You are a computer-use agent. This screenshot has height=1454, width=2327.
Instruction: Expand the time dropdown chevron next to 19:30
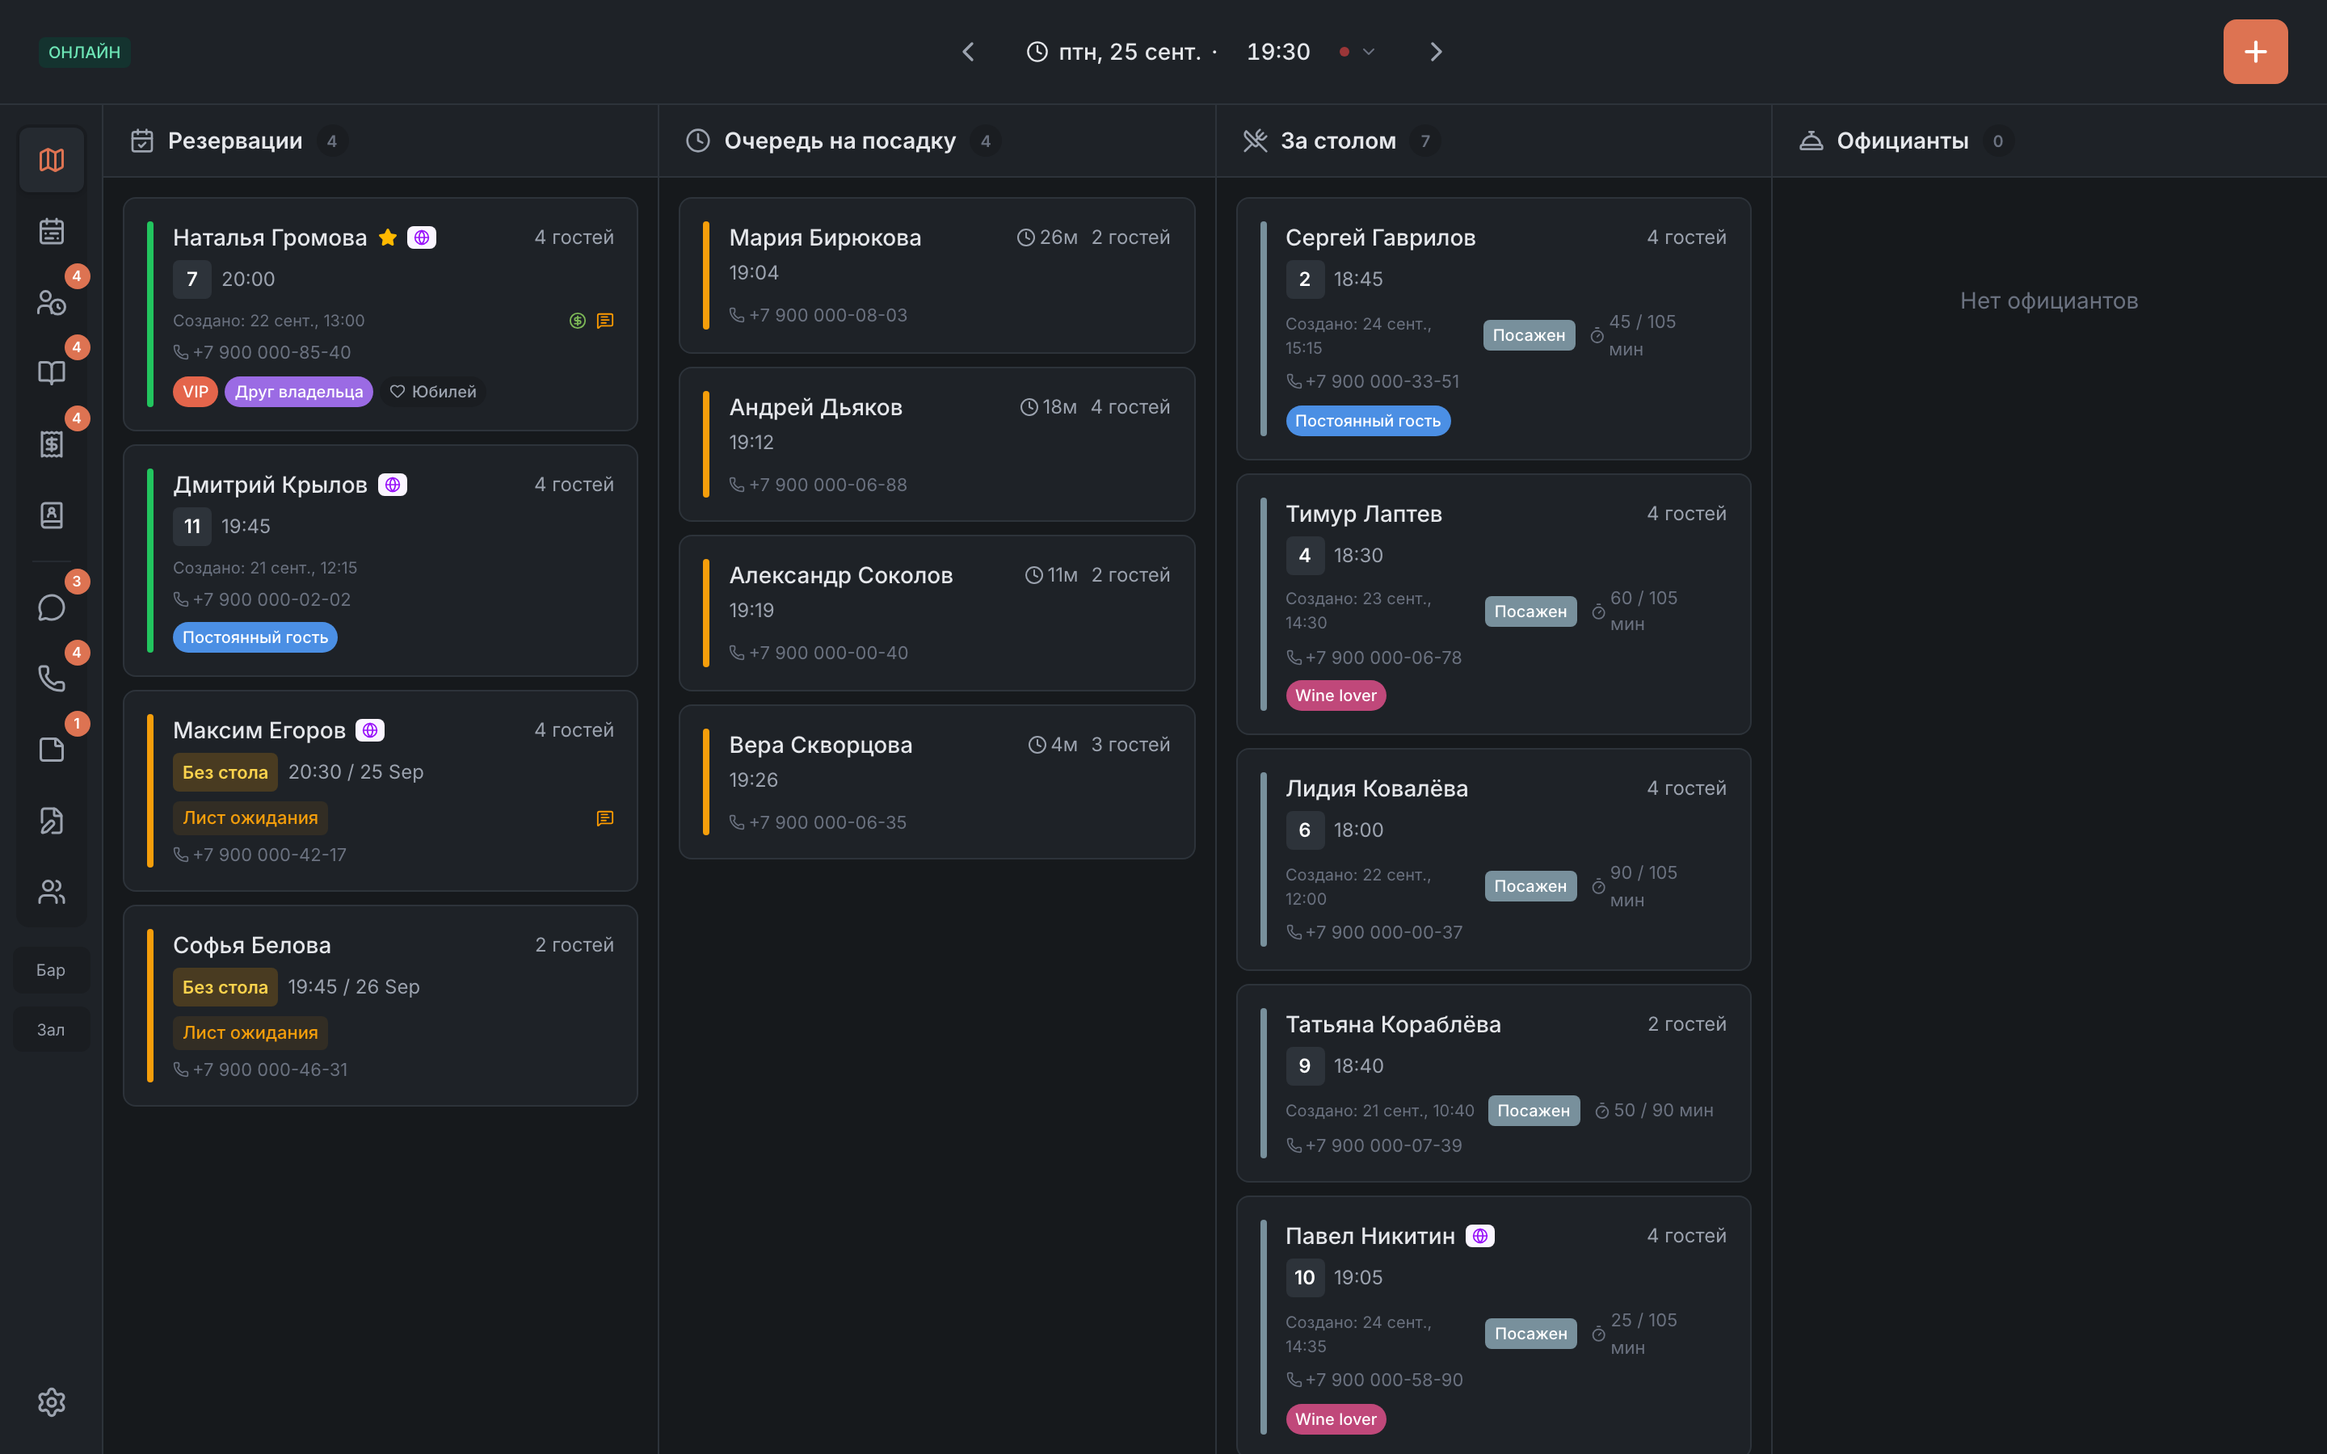tap(1368, 52)
